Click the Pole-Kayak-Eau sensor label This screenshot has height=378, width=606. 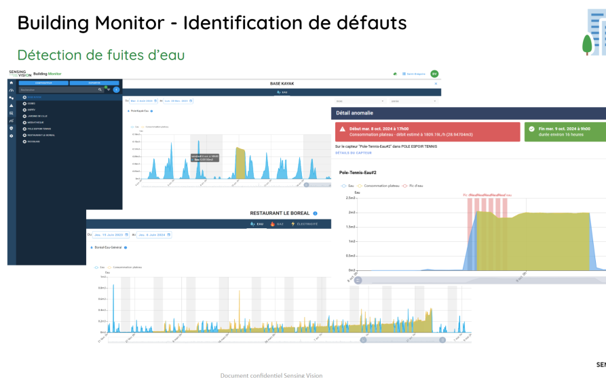(x=140, y=111)
